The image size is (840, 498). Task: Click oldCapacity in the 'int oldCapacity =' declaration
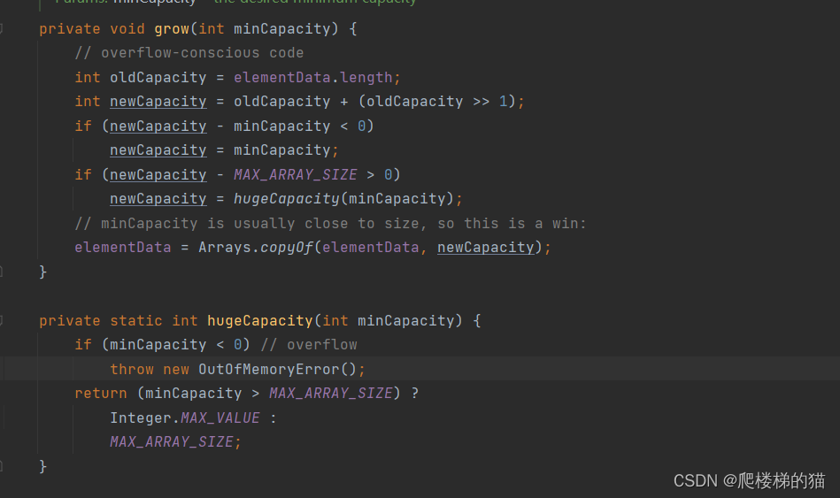pyautogui.click(x=158, y=78)
